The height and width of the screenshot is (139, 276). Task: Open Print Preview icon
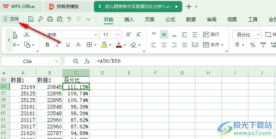click(x=60, y=19)
